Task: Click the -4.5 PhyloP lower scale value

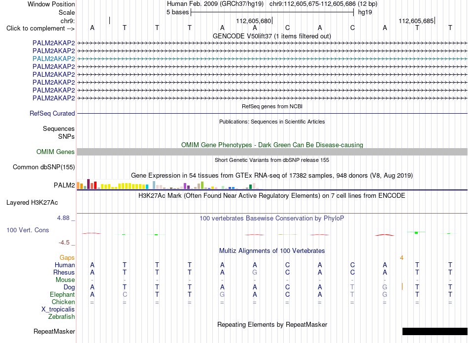Action: click(64, 243)
